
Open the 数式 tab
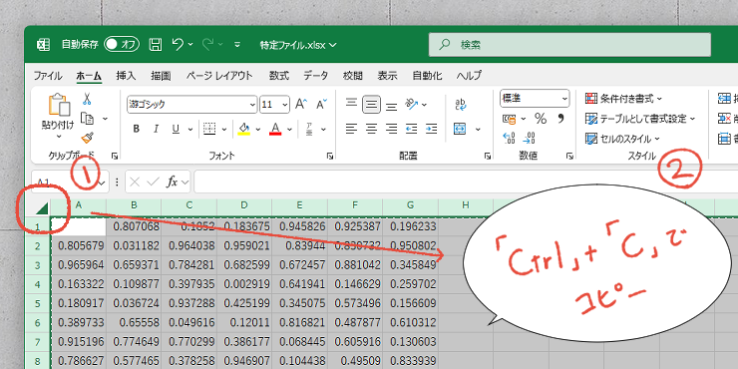pyautogui.click(x=279, y=76)
